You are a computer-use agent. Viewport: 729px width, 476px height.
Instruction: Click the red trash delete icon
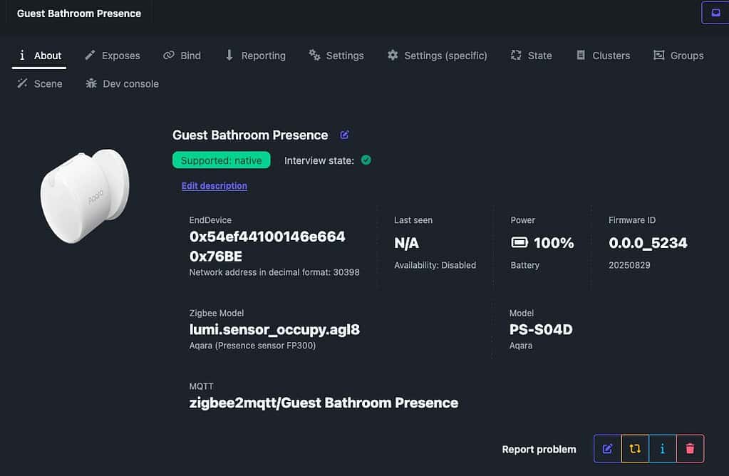pyautogui.click(x=690, y=449)
